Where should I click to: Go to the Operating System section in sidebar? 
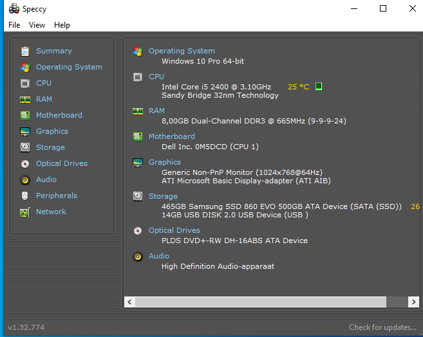pos(69,67)
